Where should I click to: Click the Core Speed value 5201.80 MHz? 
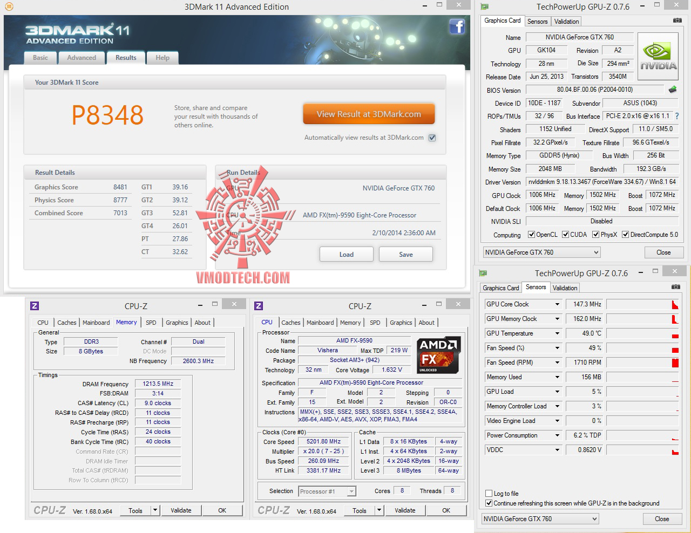click(x=324, y=441)
